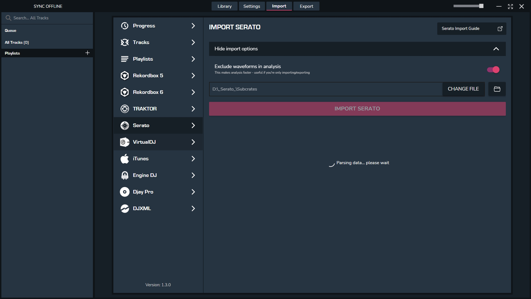531x299 pixels.
Task: Expand the Progress section chevron
Action: (193, 26)
